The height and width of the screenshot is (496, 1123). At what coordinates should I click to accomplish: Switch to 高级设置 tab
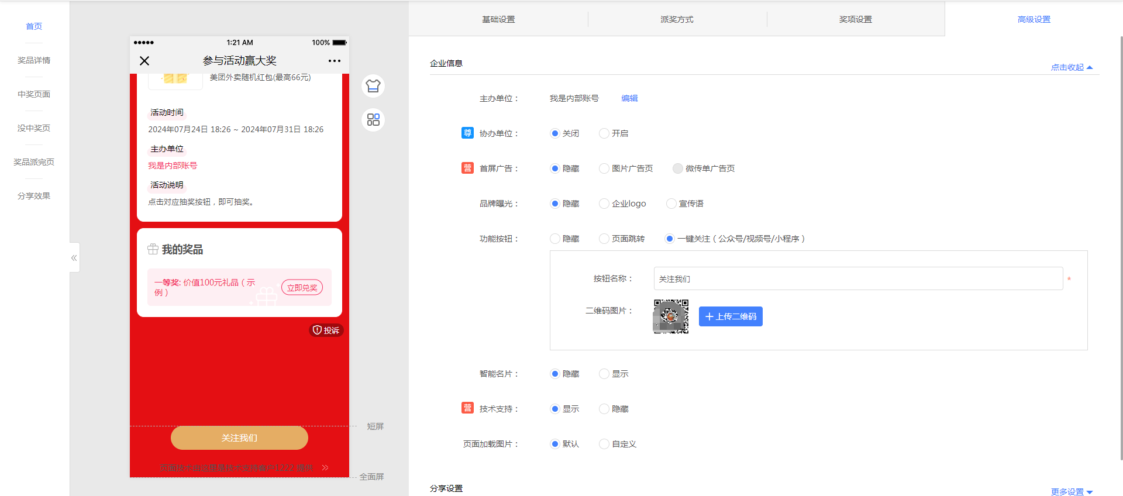(x=1034, y=19)
